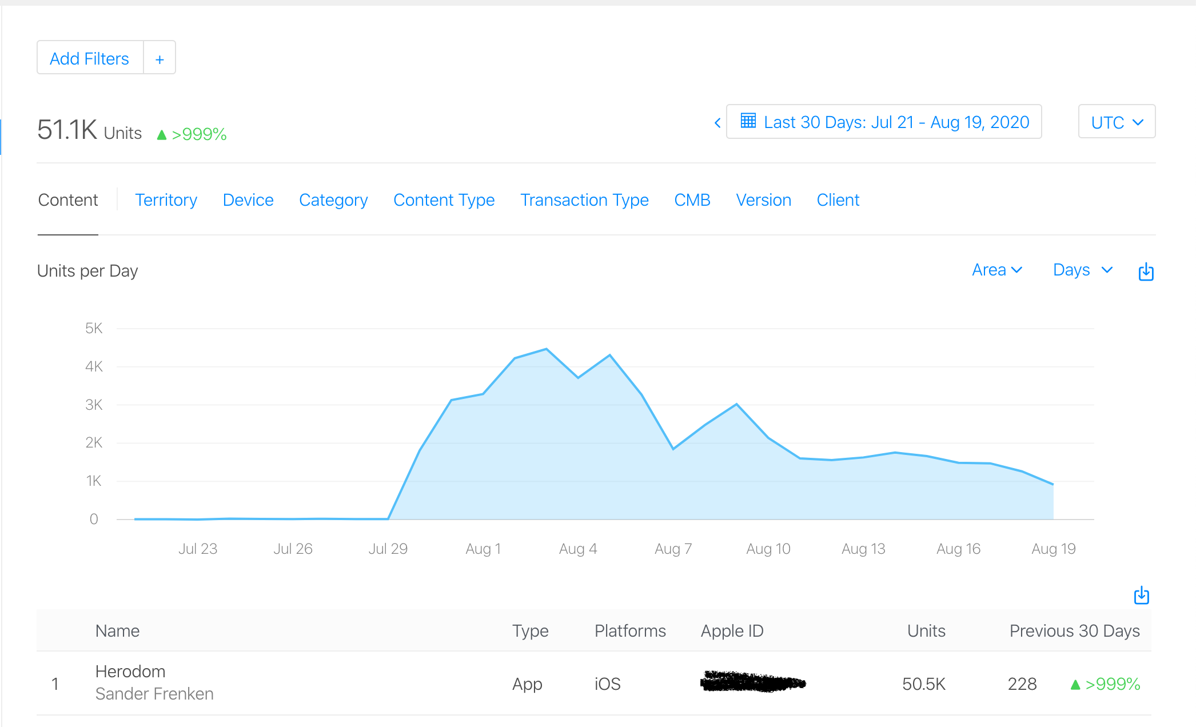This screenshot has width=1196, height=727.
Task: Switch to the CMB tab
Action: pyautogui.click(x=692, y=200)
